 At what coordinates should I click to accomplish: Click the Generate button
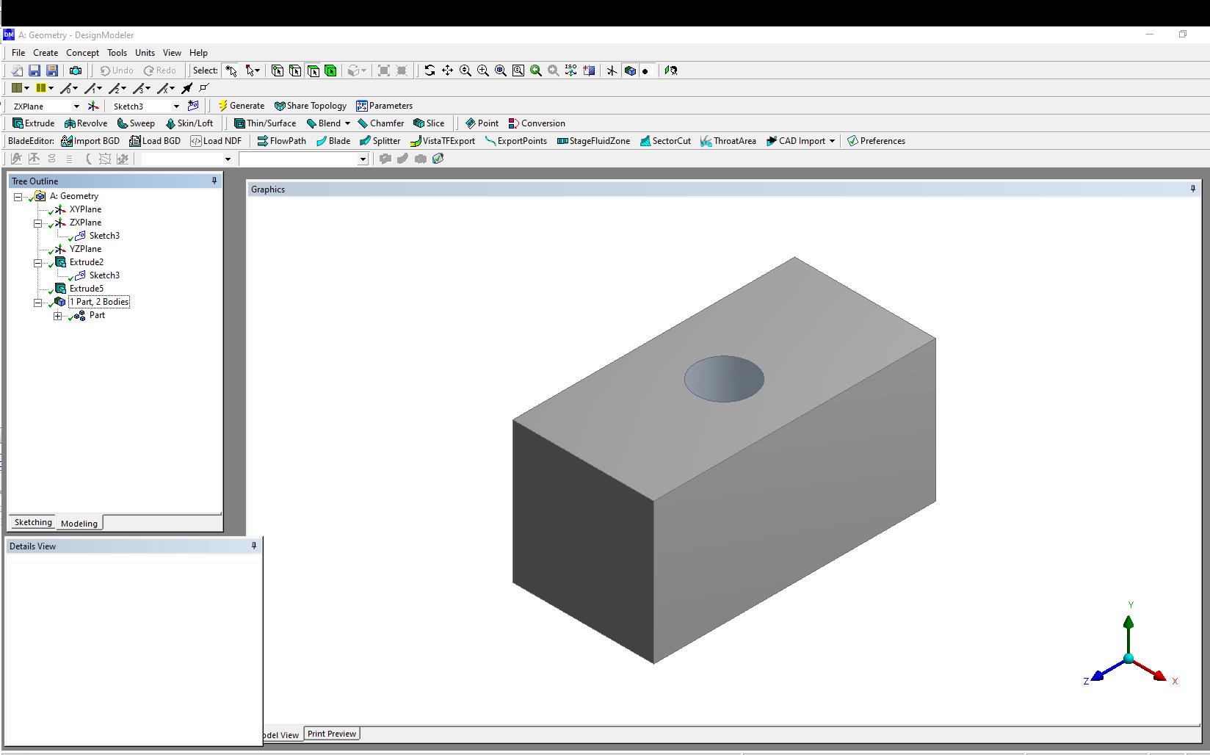point(241,106)
